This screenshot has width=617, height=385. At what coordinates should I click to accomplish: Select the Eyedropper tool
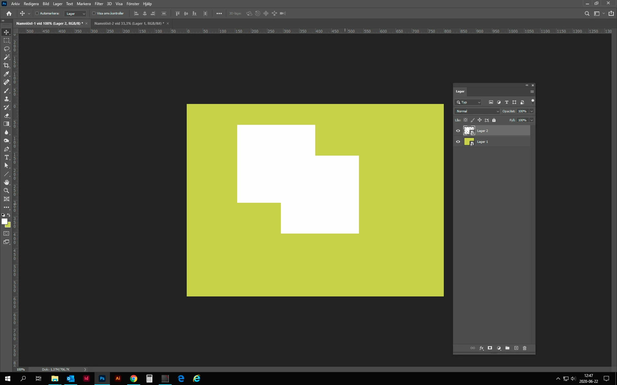6,74
